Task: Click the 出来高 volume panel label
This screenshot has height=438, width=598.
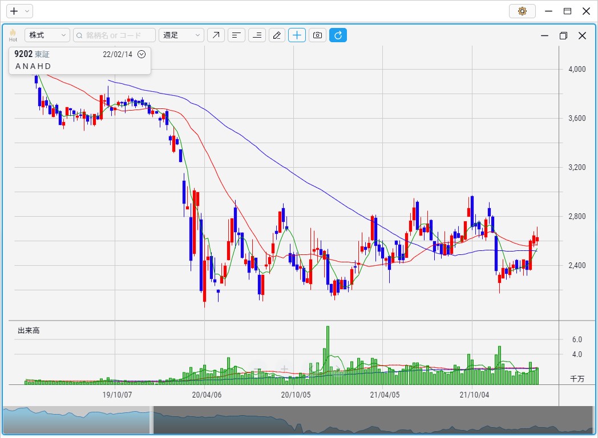Action: [x=29, y=331]
